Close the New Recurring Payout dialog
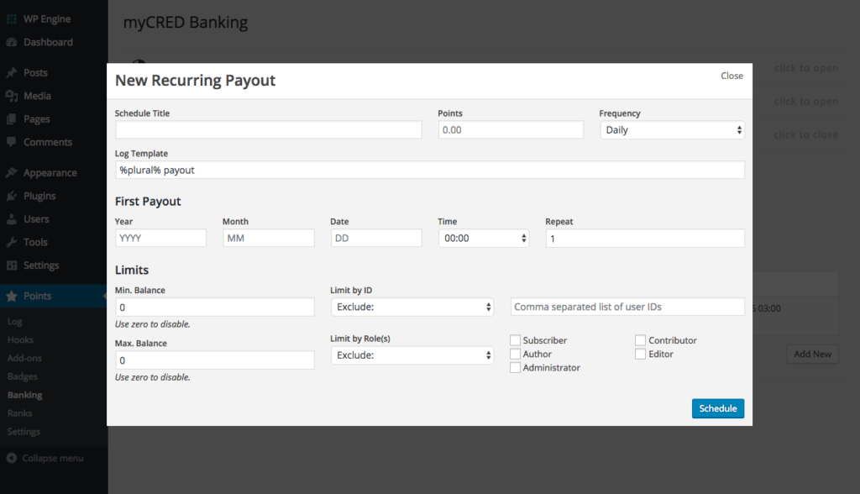 pyautogui.click(x=732, y=76)
